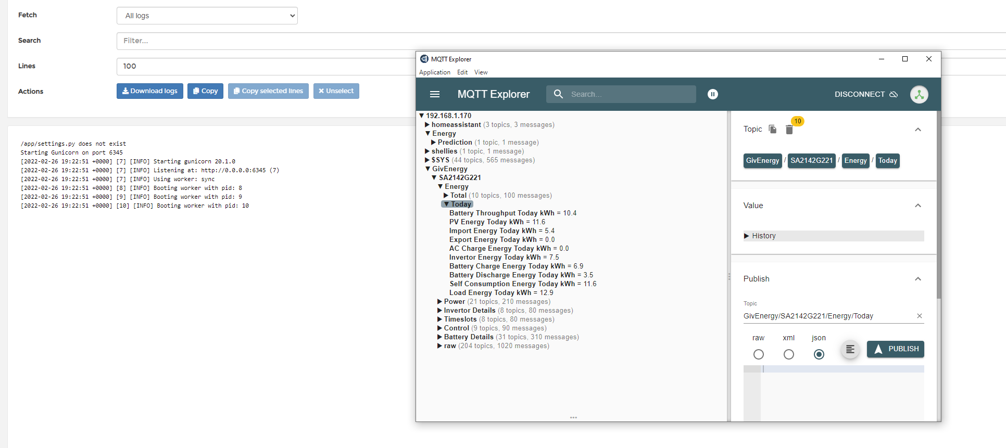Expand the $SYS topic node
Viewport: 1006px width, 448px height.
(427, 160)
